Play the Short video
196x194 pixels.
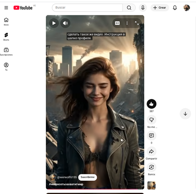click(54, 23)
